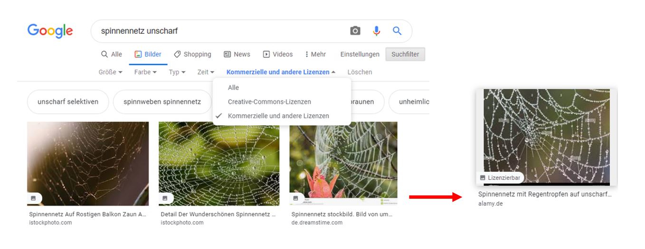Open the rusty balcony fence spiderweb thumbnail
The width and height of the screenshot is (645, 249).
tap(88, 164)
